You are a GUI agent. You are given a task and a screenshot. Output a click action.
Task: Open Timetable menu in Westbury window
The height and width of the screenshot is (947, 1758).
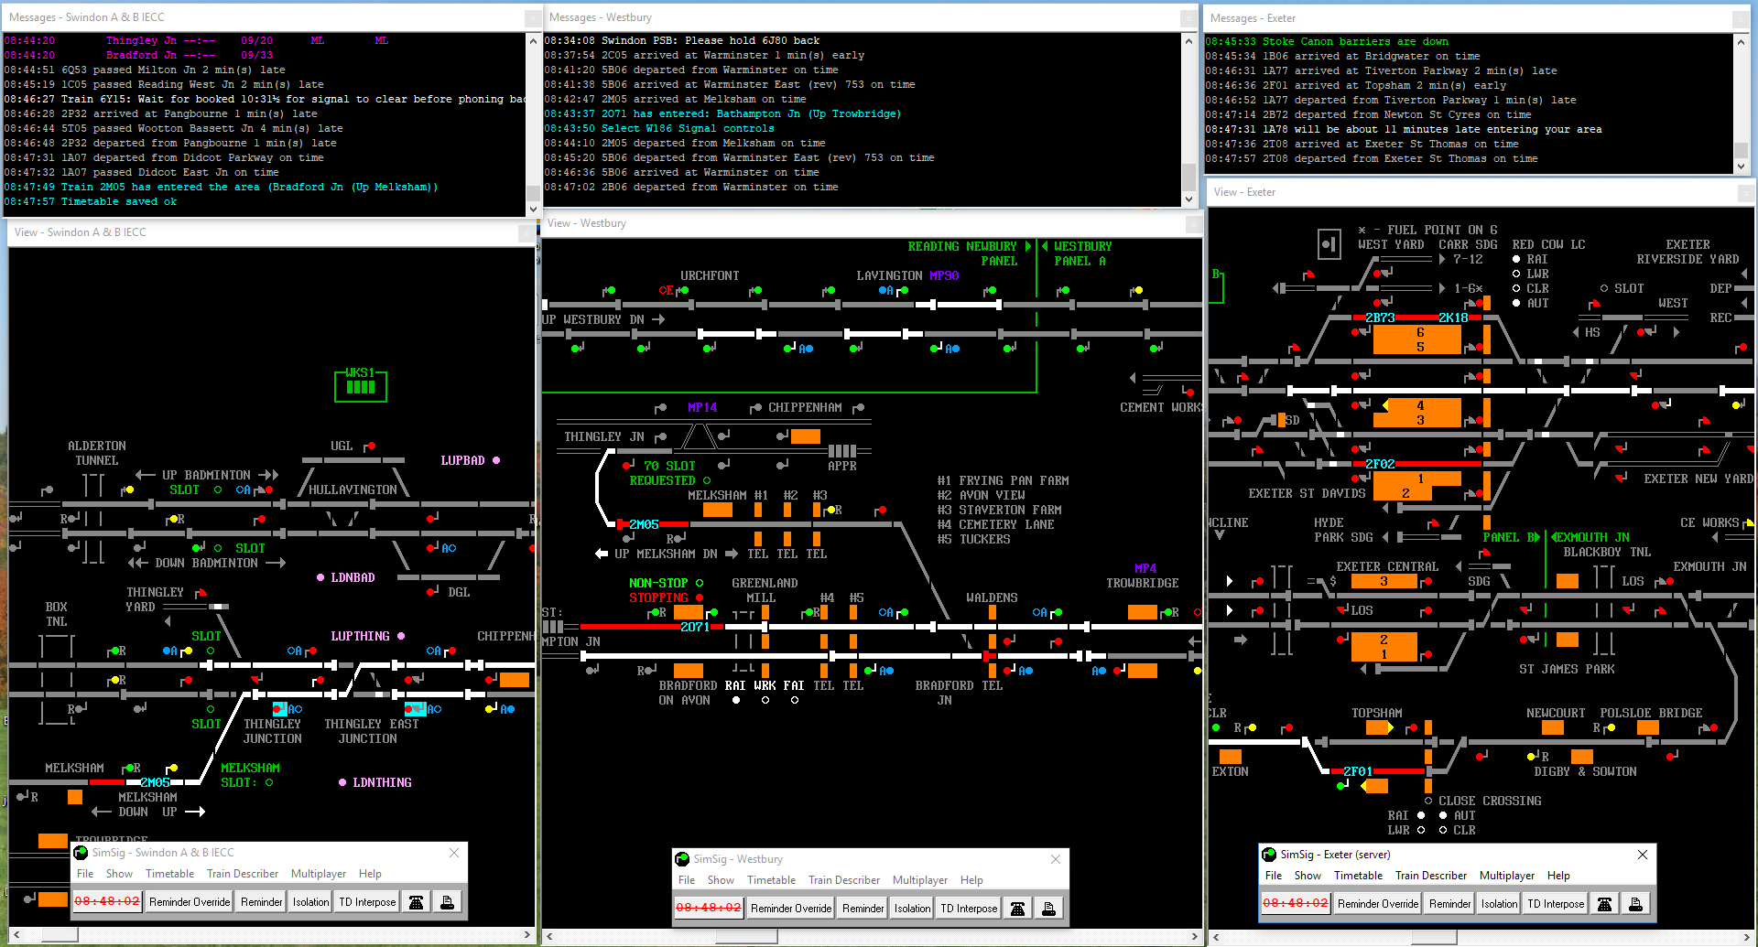[x=771, y=880]
